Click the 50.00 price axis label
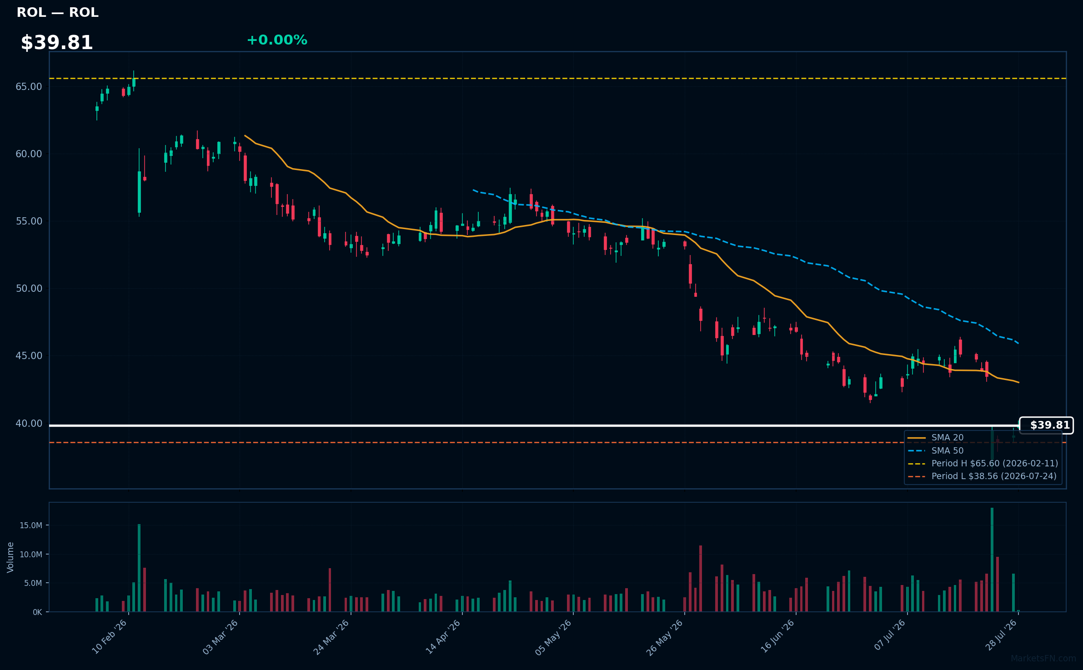The height and width of the screenshot is (670, 1083). pos(29,288)
